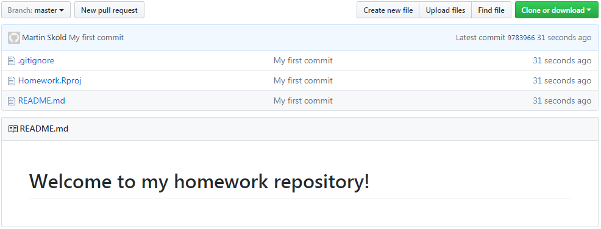The width and height of the screenshot is (601, 229).
Task: Click the New pull request button
Action: 109,10
